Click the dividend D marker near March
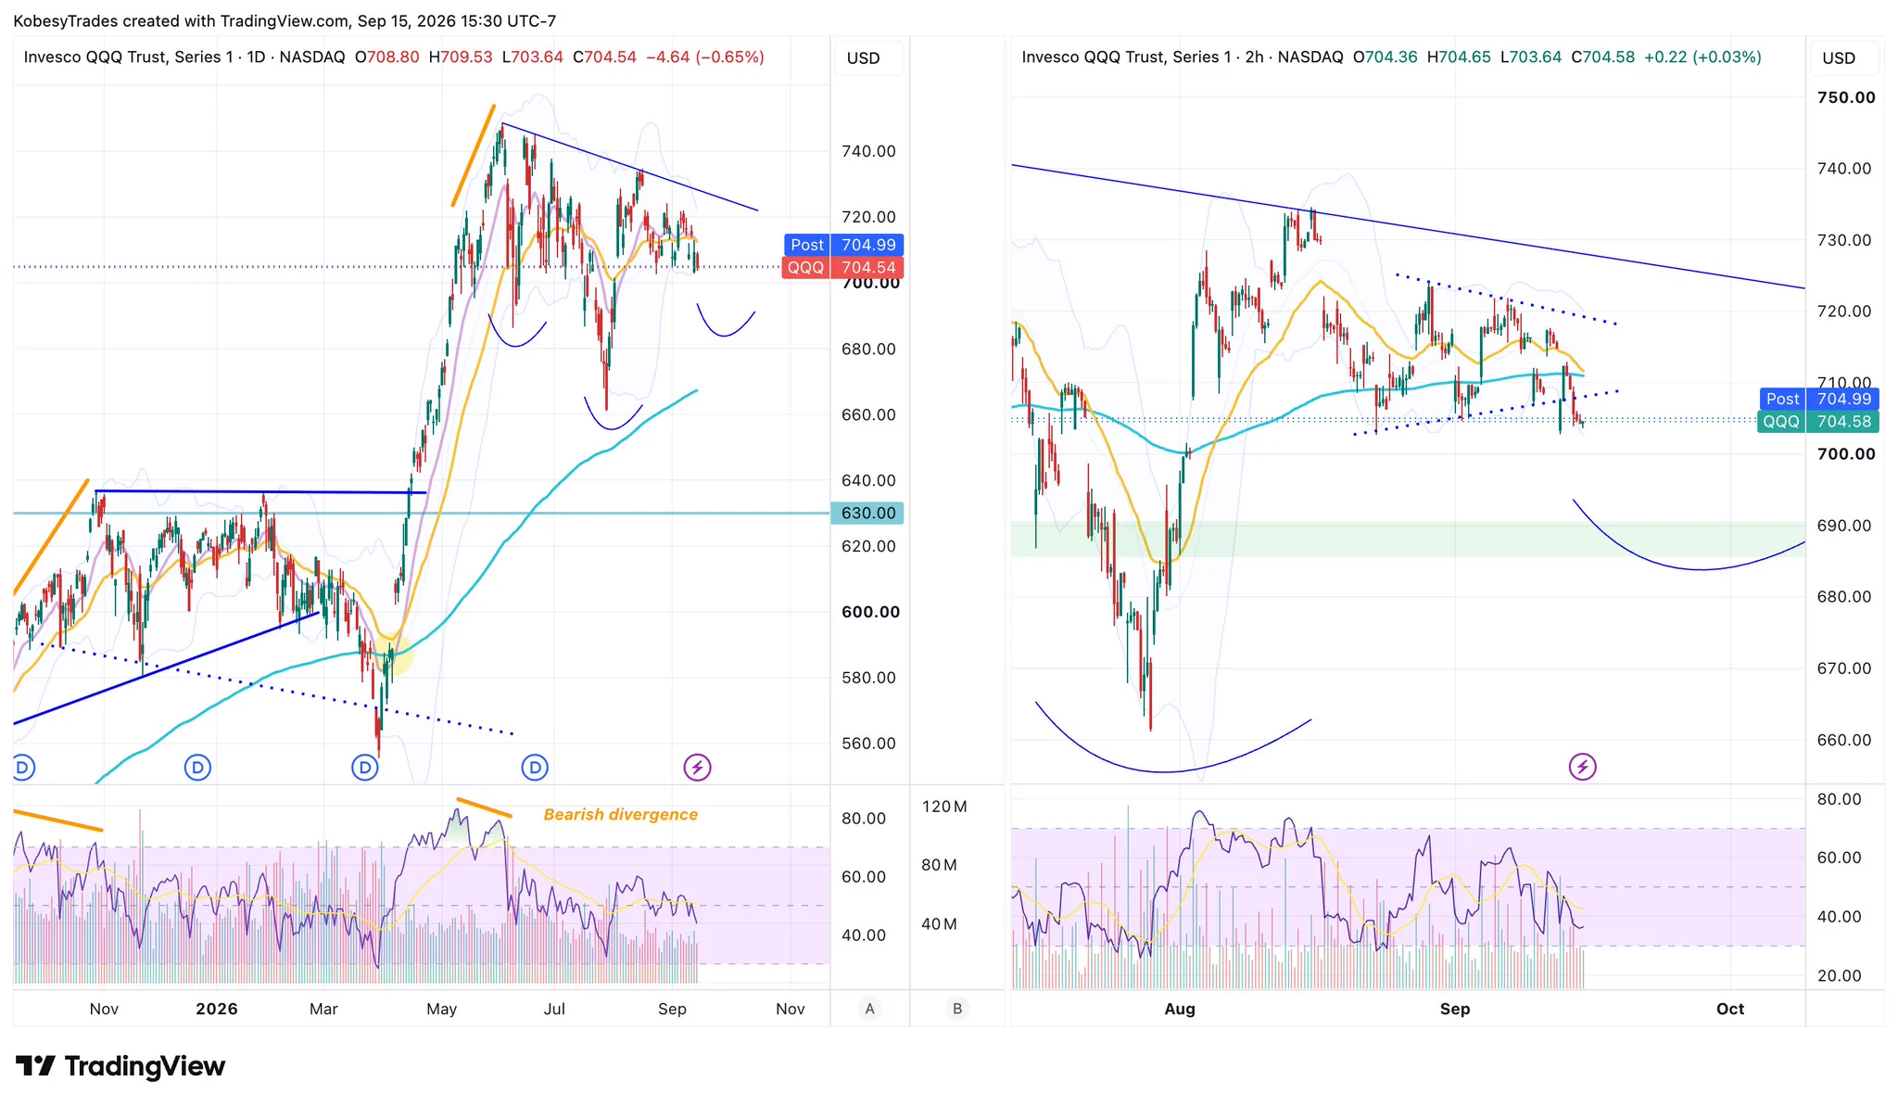Screen dimensions: 1898x1106 [x=365, y=768]
